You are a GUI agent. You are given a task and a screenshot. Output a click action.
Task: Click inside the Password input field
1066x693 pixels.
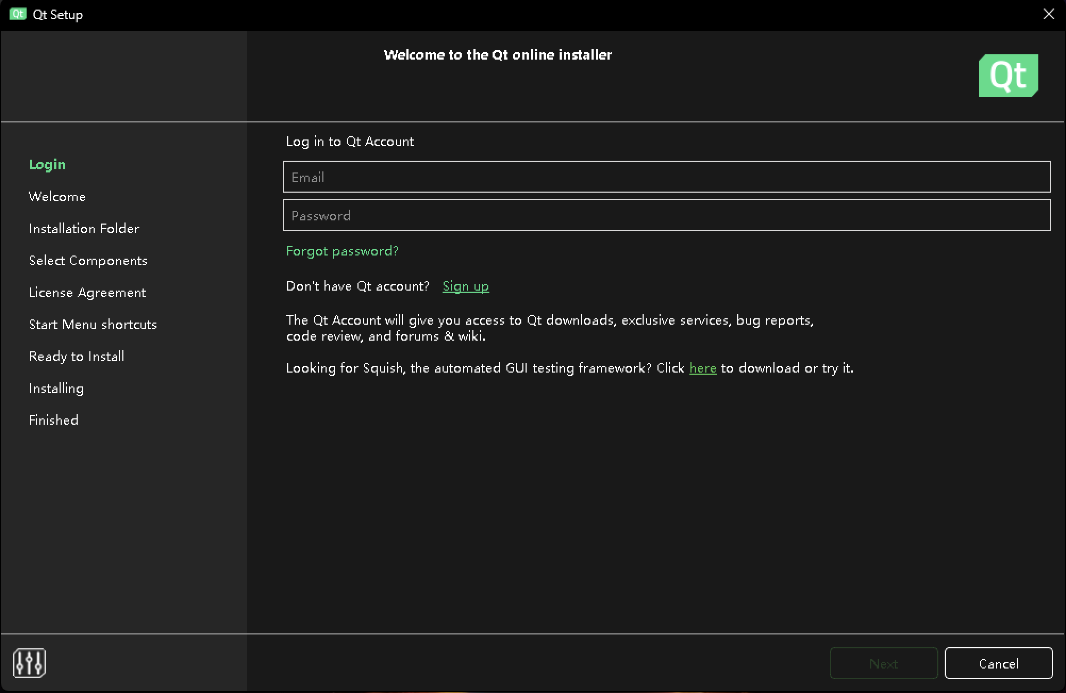tap(667, 215)
